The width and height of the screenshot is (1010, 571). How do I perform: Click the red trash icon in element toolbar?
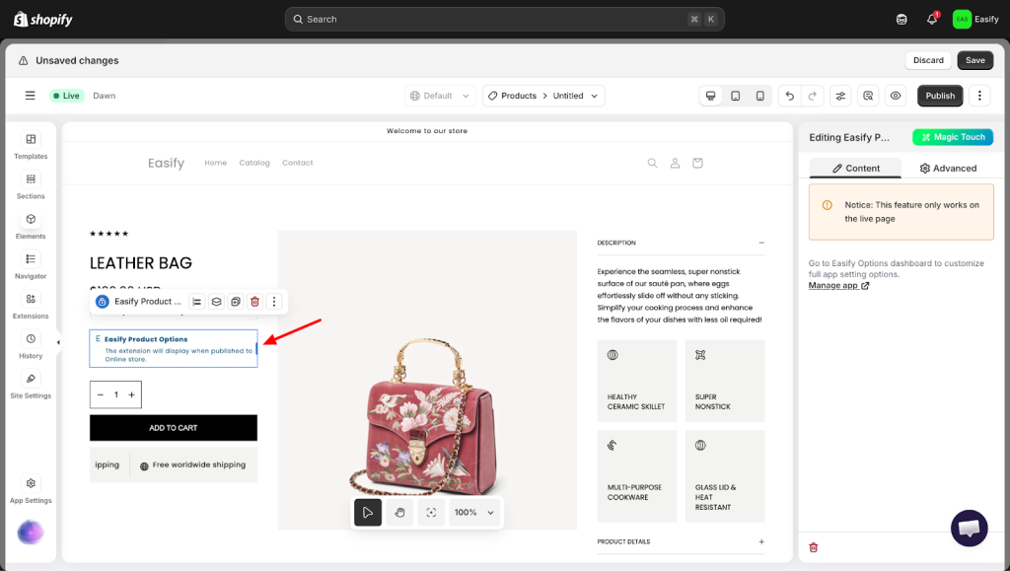(254, 302)
